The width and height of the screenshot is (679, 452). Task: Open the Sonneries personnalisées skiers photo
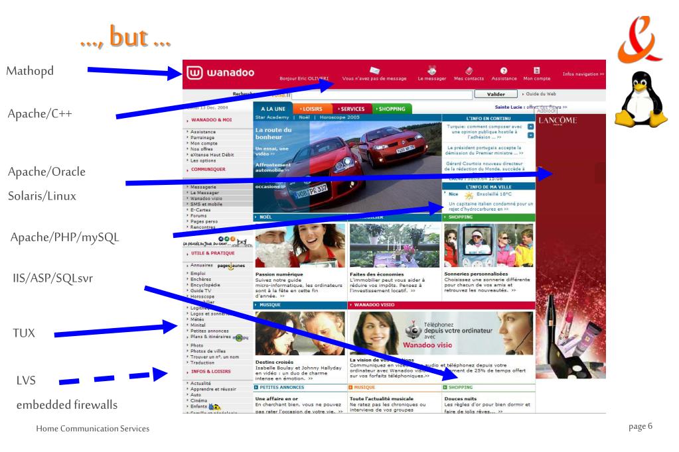(x=489, y=245)
